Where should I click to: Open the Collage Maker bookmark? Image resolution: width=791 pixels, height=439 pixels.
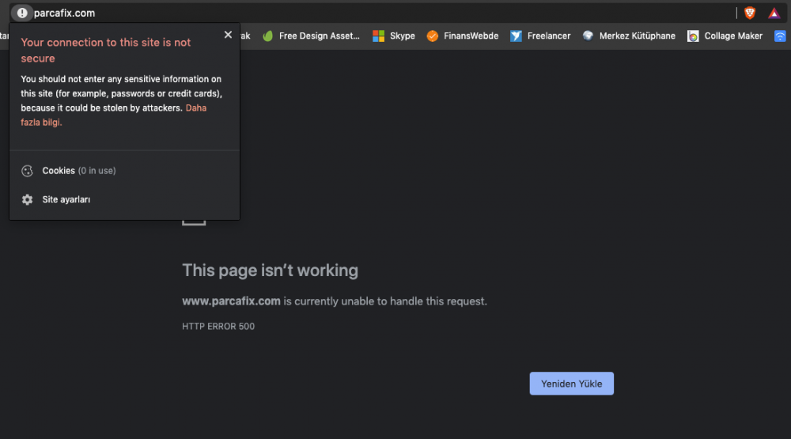(x=725, y=36)
